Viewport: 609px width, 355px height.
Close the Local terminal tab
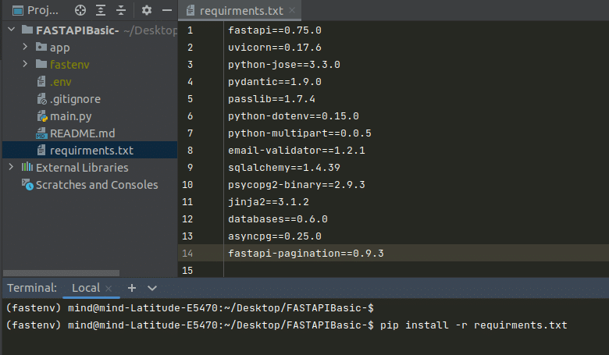pyautogui.click(x=109, y=289)
